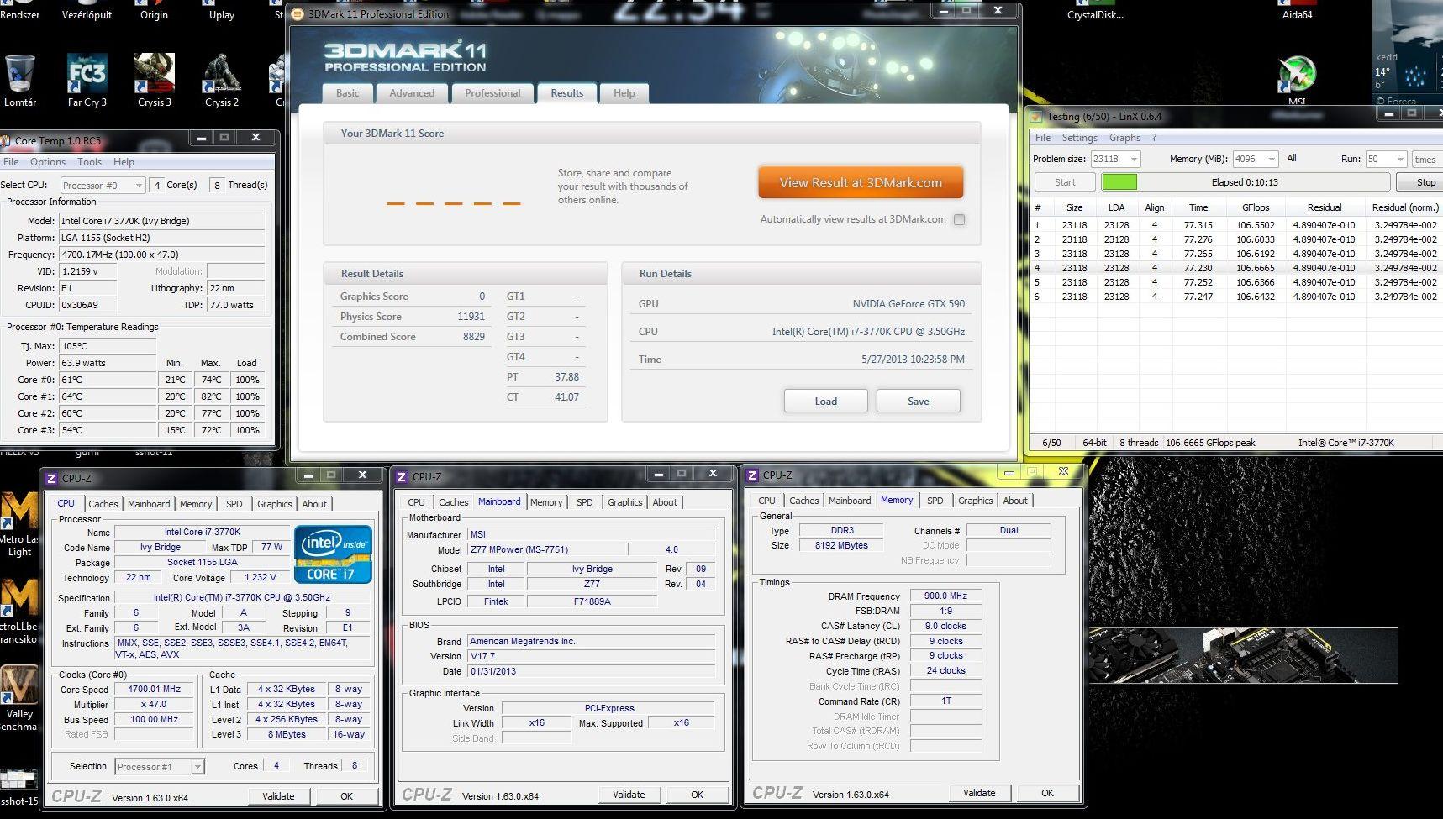The image size is (1443, 819).
Task: Open the LinX times unit dropdown
Action: [1426, 159]
